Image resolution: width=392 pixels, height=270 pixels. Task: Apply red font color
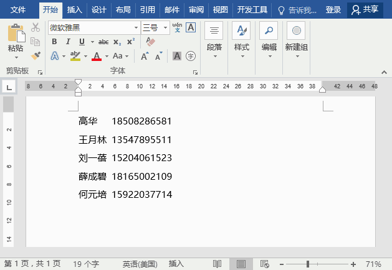tap(97, 56)
